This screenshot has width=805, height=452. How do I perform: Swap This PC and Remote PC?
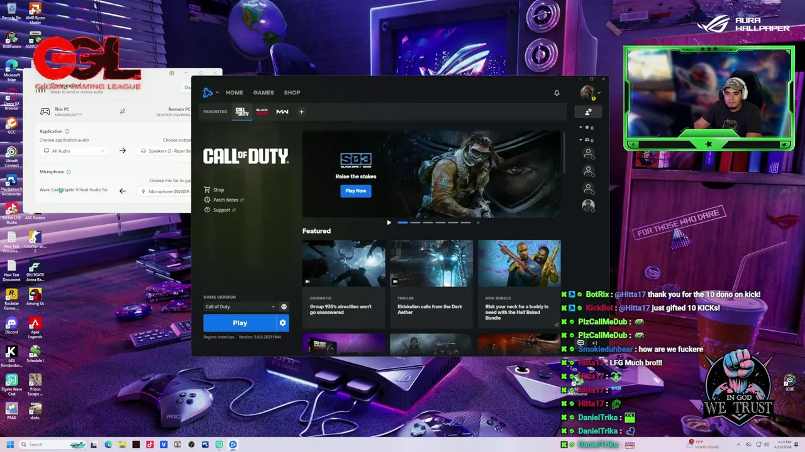(x=123, y=111)
